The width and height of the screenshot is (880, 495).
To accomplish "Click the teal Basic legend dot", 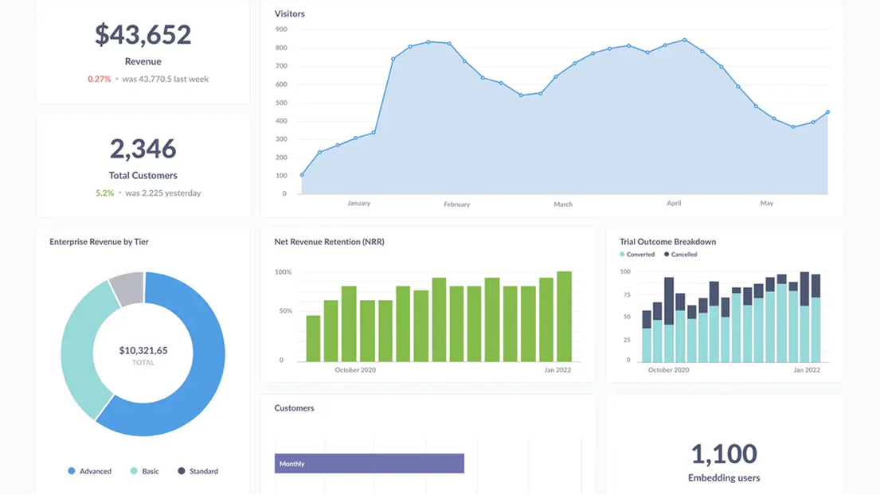I will (x=134, y=471).
